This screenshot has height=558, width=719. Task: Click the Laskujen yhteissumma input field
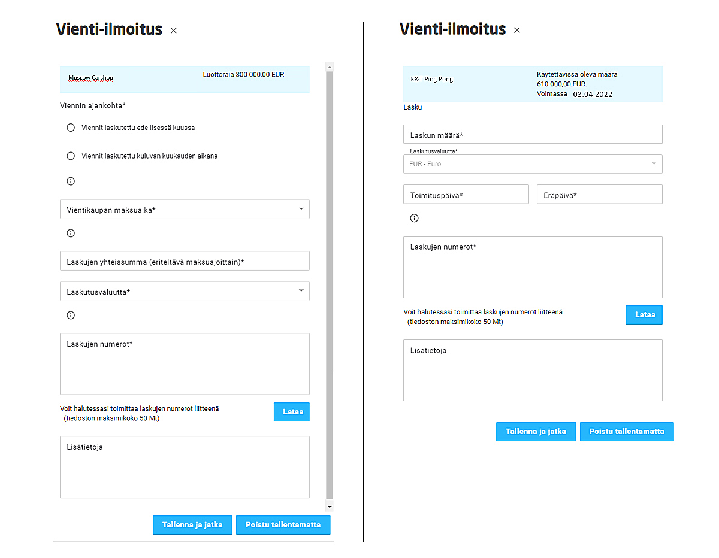pyautogui.click(x=185, y=262)
